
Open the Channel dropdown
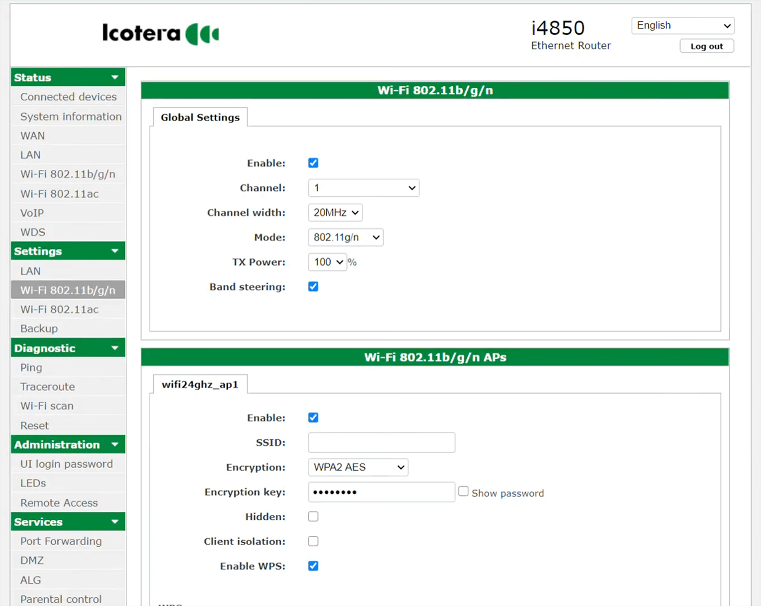[363, 188]
